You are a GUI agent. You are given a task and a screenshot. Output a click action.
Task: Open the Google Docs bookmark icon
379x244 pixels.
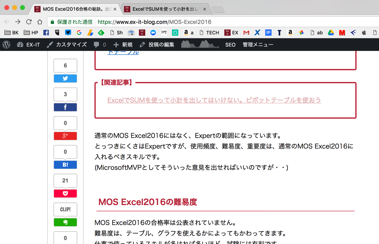click(x=268, y=33)
